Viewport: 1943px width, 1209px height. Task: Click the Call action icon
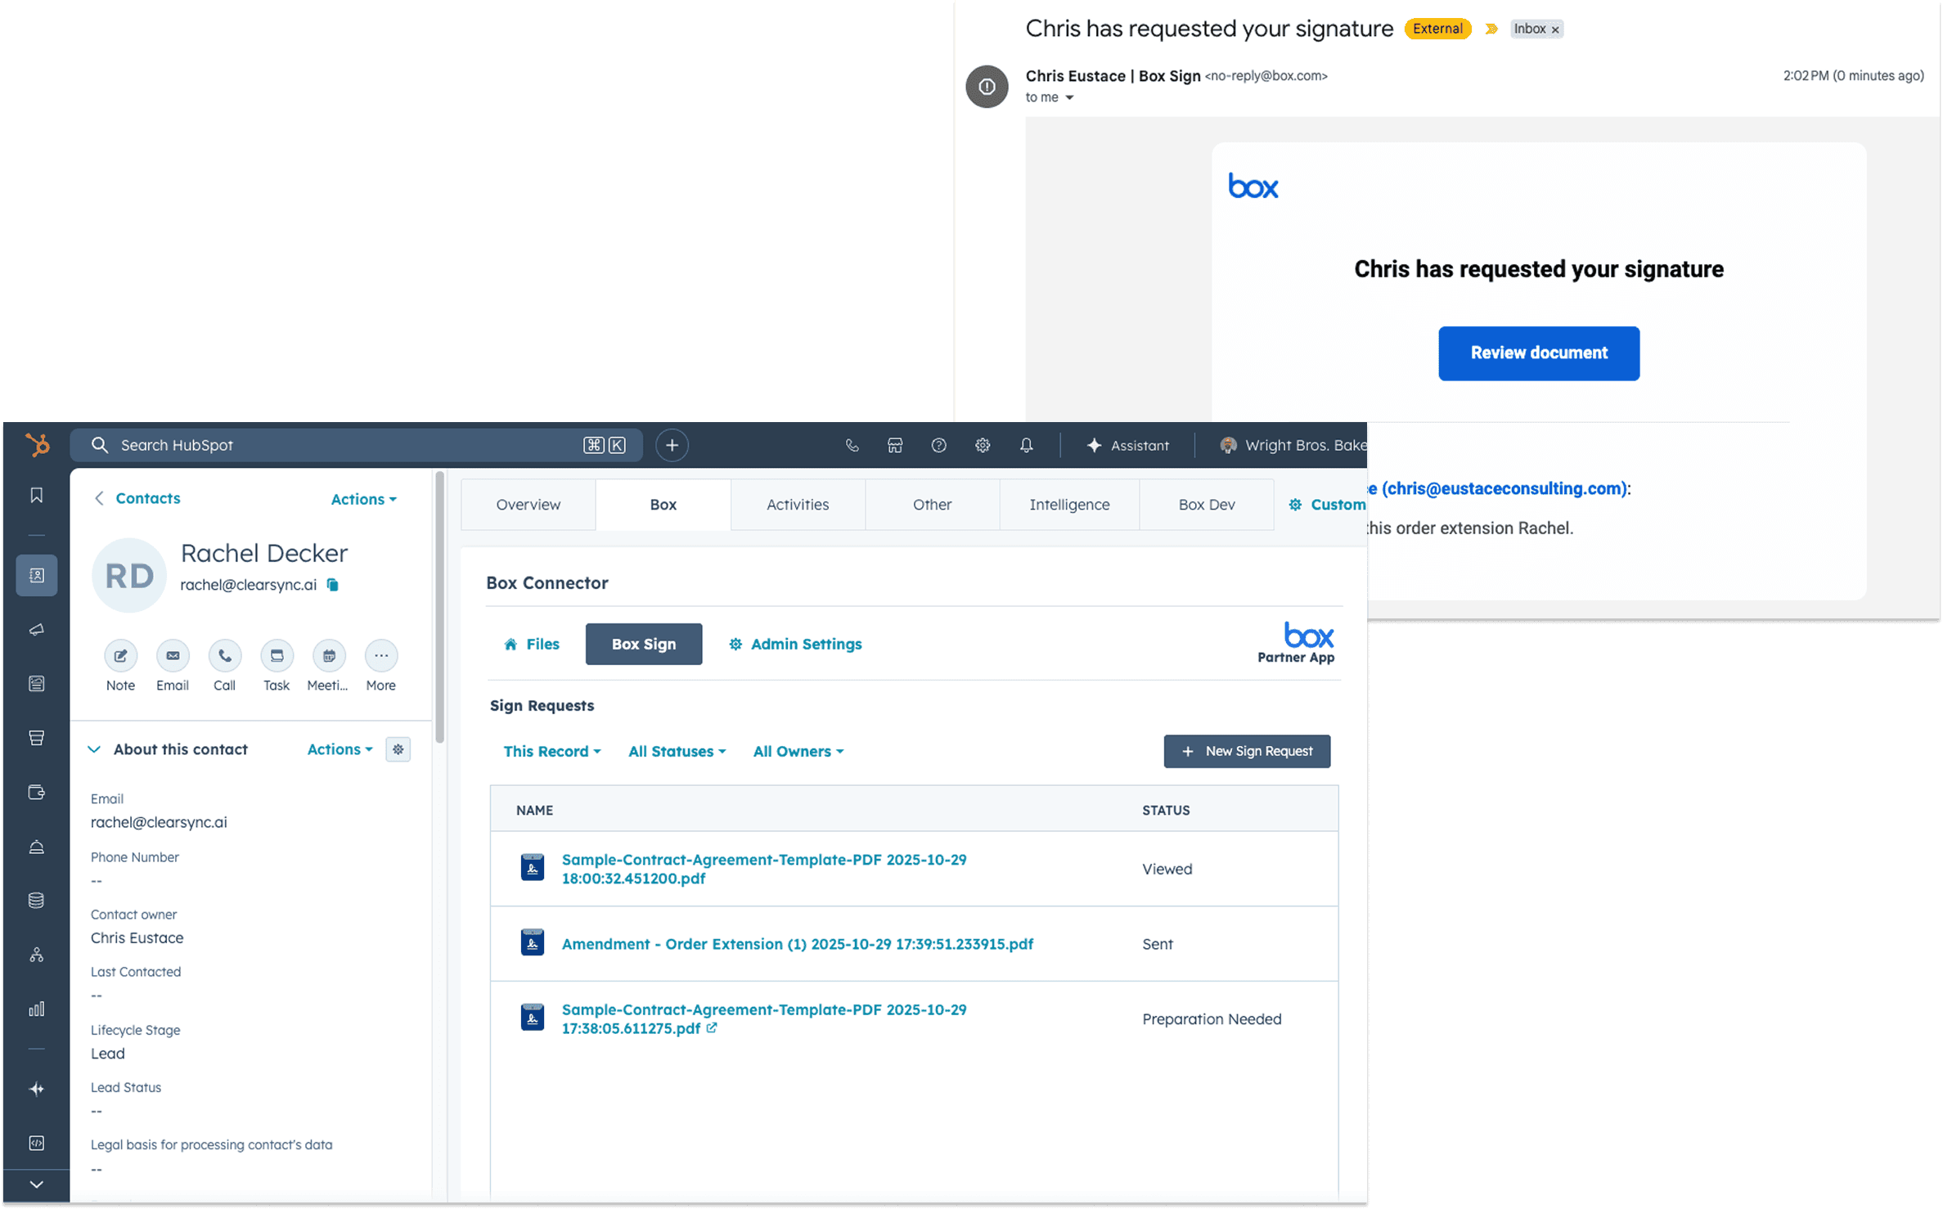point(224,655)
